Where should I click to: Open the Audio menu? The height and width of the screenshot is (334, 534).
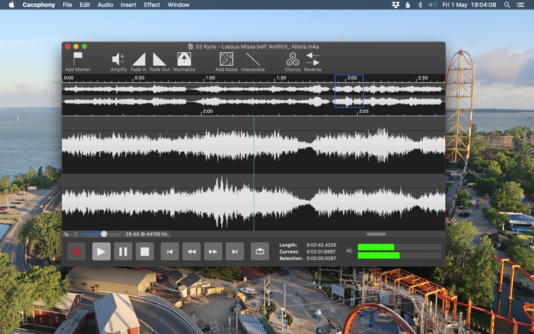coord(105,4)
